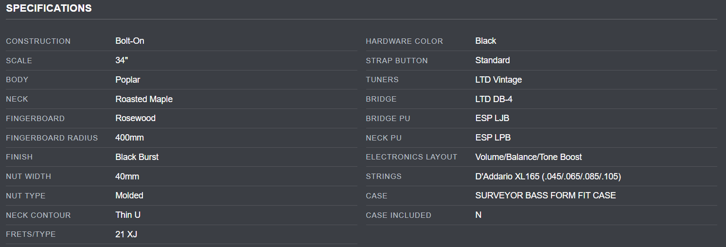This screenshot has height=247, width=726.
Task: Click the Roasted Maple neck value
Action: click(144, 99)
